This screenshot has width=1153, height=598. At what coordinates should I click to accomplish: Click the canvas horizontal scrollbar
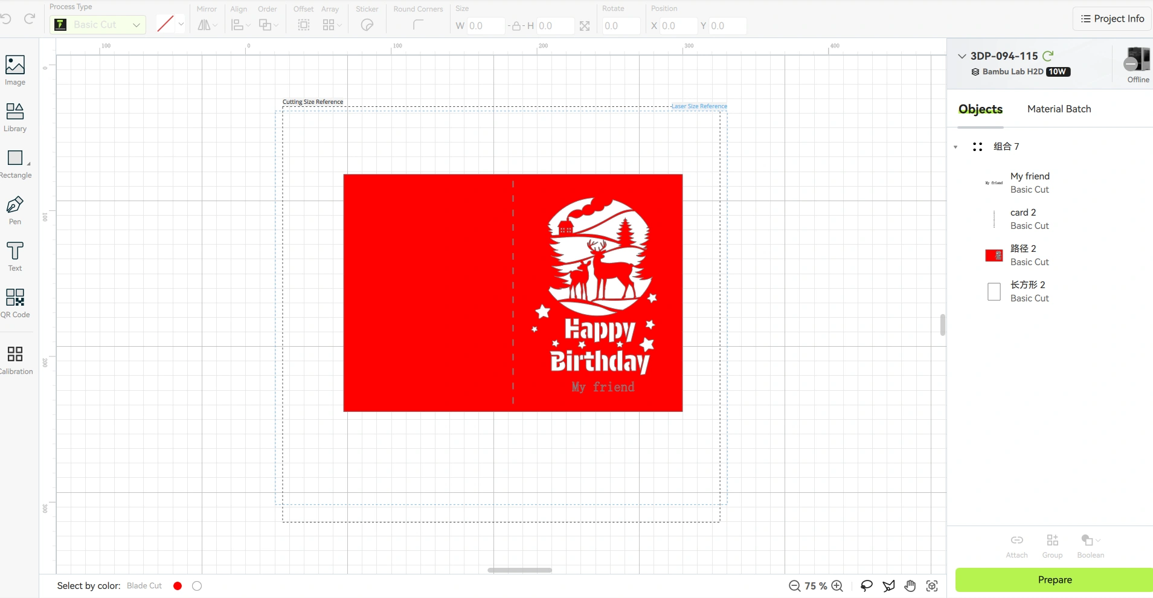pos(519,570)
